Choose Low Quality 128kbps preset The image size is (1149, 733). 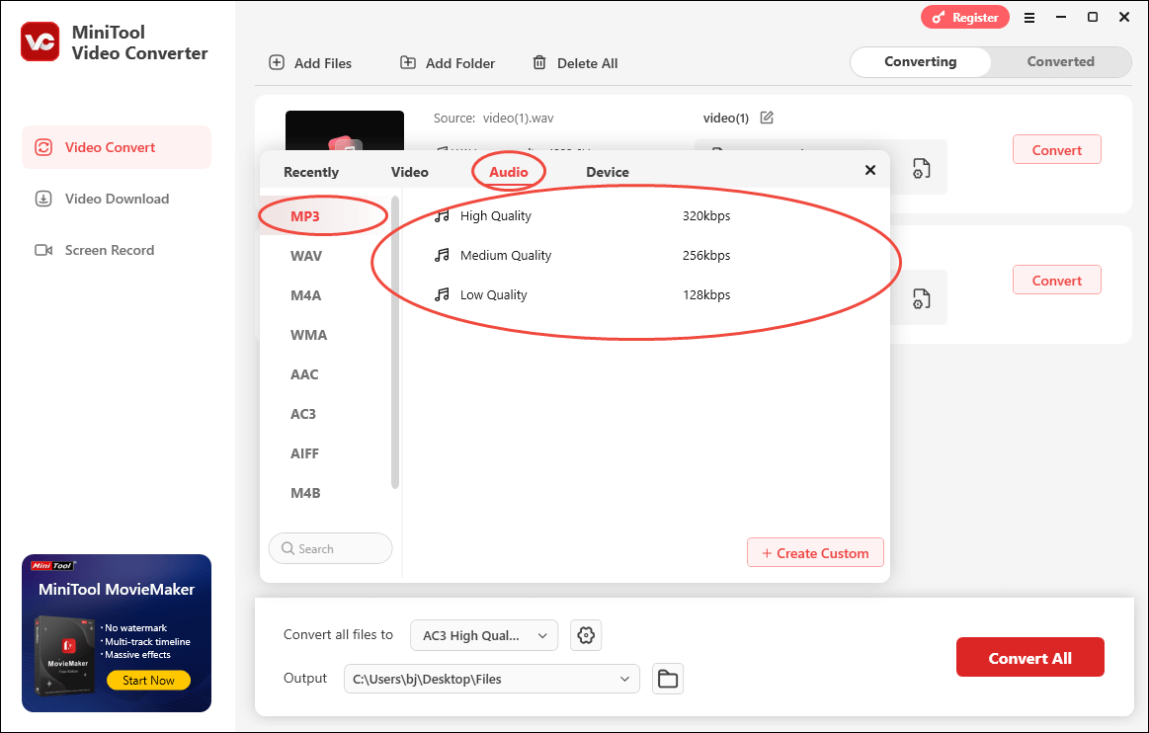tap(645, 294)
